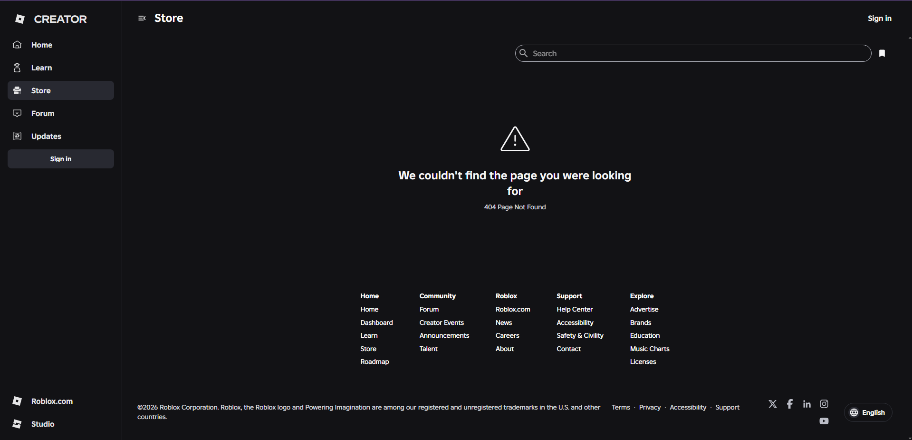The width and height of the screenshot is (912, 440).
Task: Click the Studio icon at sidebar bottom
Action: (x=17, y=424)
